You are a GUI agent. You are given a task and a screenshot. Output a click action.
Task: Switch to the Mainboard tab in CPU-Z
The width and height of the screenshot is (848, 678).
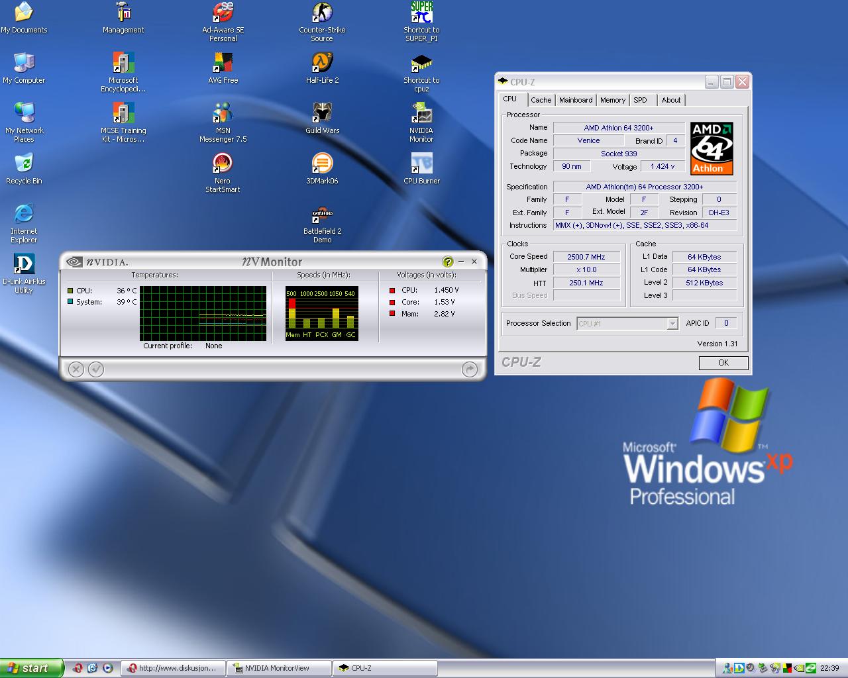click(576, 100)
